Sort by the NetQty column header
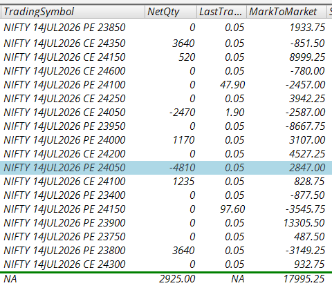The width and height of the screenshot is (332, 299). [171, 12]
